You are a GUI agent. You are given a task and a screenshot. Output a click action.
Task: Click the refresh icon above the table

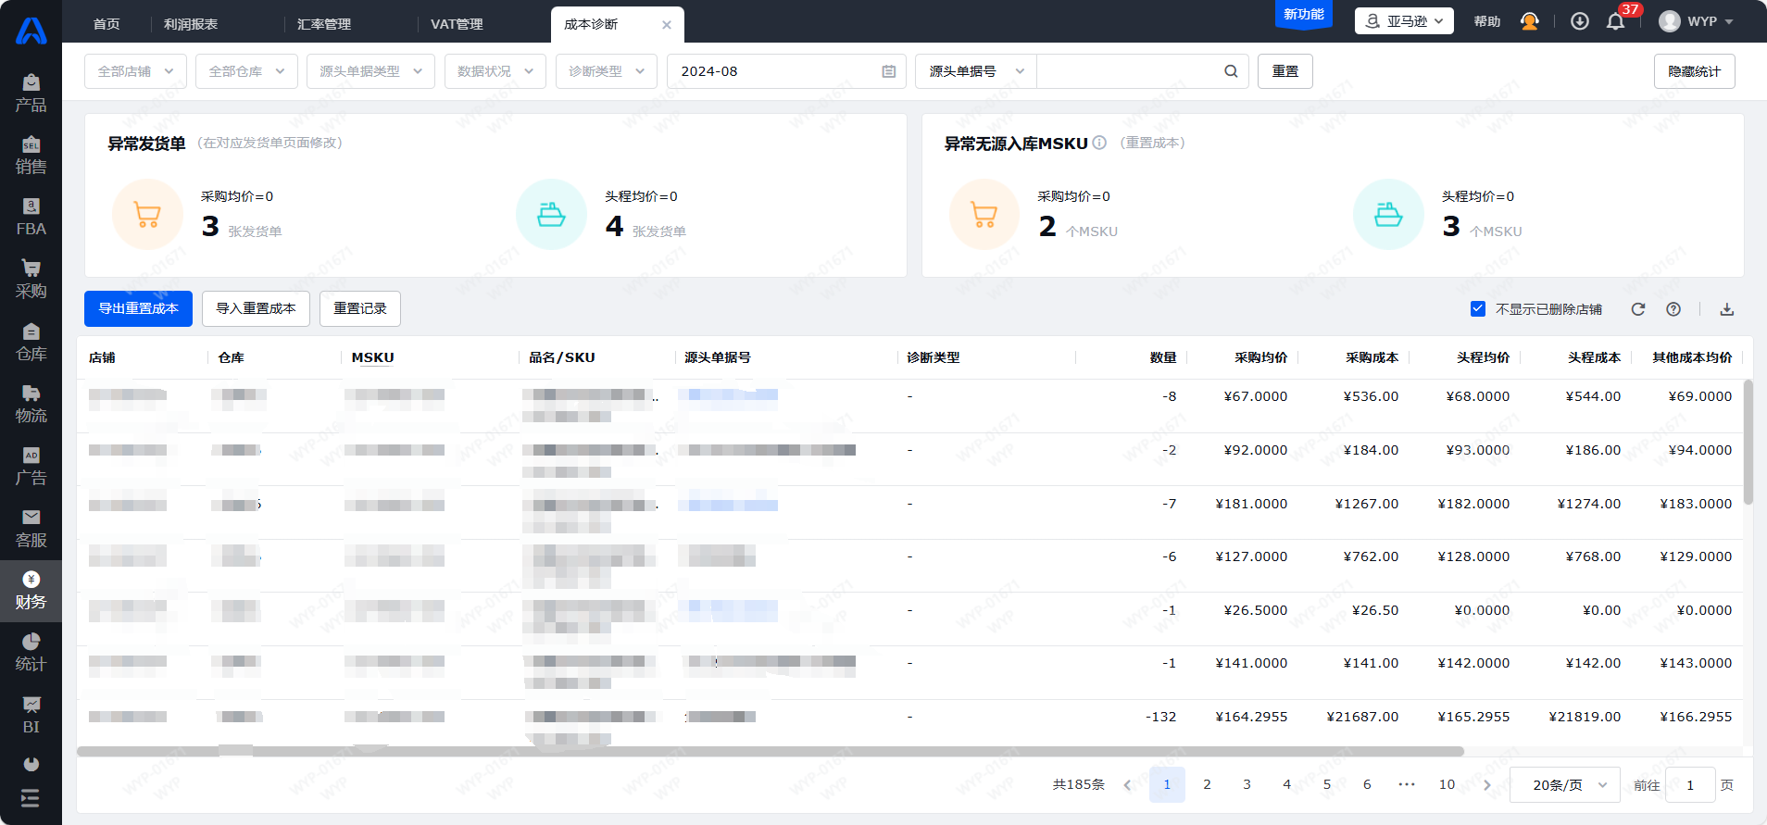click(x=1638, y=309)
